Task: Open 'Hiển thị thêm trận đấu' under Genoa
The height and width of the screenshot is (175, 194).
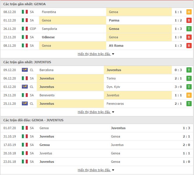Action: coord(94,54)
